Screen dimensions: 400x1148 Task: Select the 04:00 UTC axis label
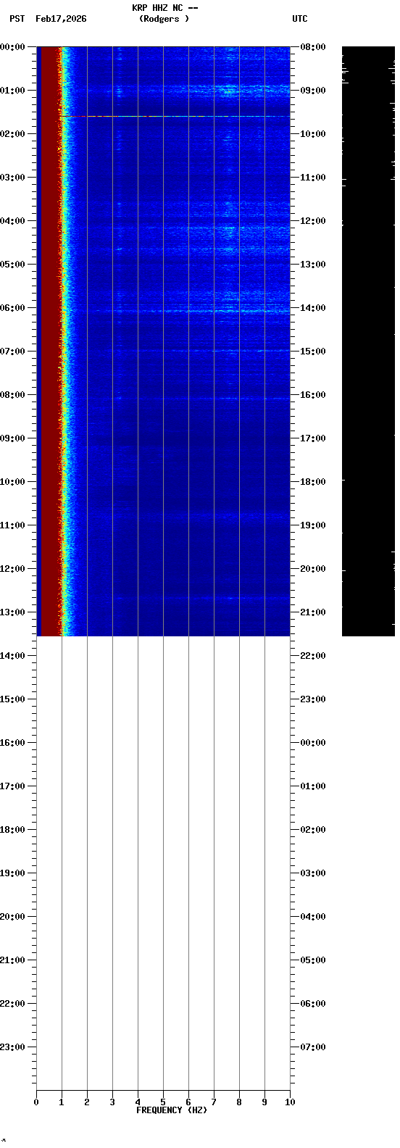[313, 917]
